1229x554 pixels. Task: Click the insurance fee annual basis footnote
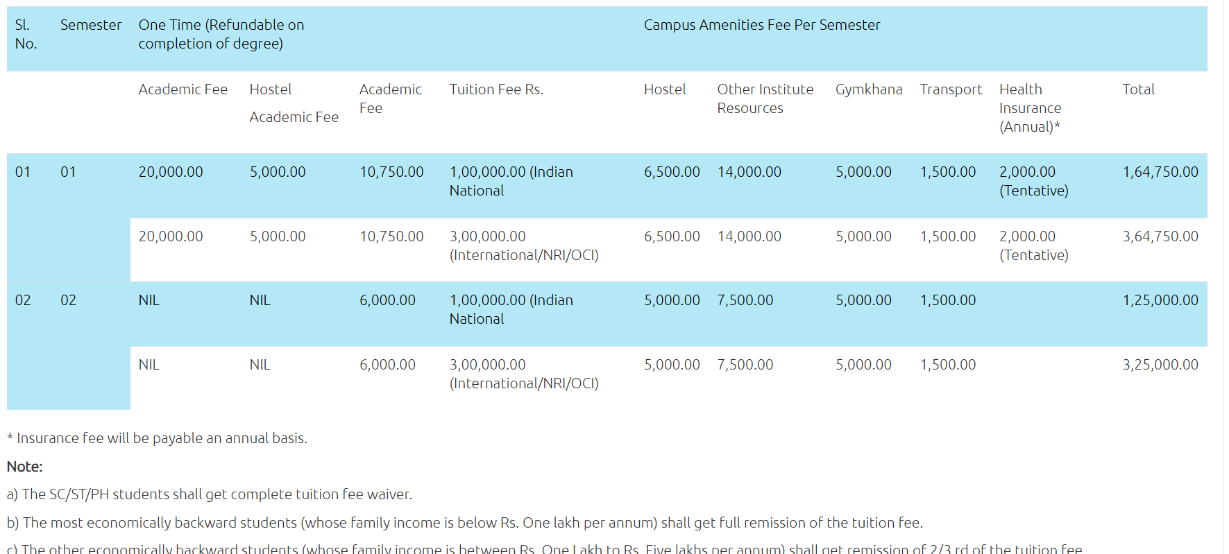point(157,438)
